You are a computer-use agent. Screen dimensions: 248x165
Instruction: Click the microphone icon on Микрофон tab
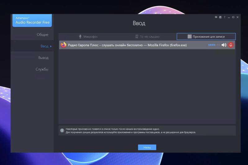tap(80, 37)
